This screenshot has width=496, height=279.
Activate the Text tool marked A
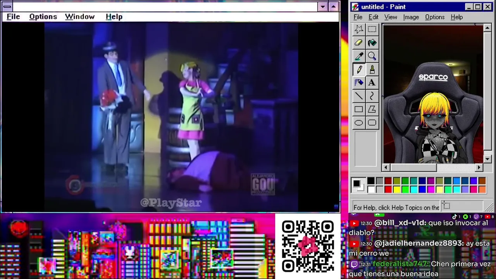(372, 83)
